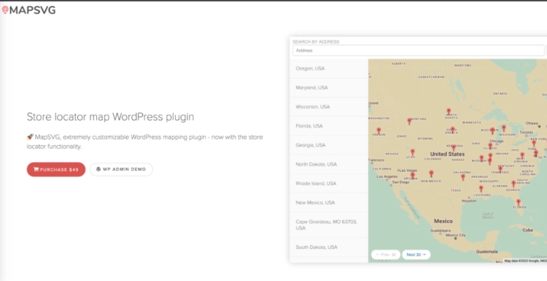Click the Prev 30 pagination button
The height and width of the screenshot is (281, 547).
[x=386, y=255]
